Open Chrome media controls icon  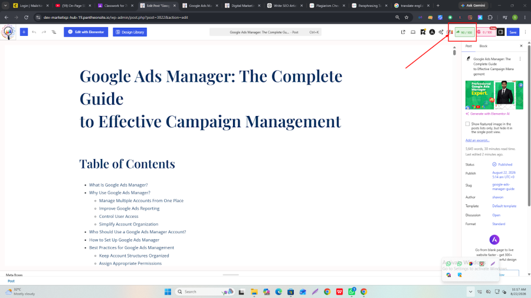[505, 17]
